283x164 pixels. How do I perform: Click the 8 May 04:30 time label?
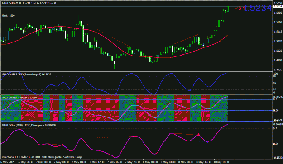168,162
